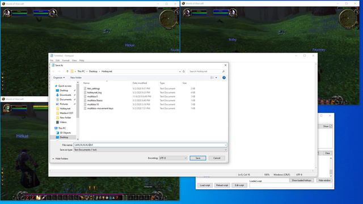Click This PC in the address breadcrumb

point(81,71)
